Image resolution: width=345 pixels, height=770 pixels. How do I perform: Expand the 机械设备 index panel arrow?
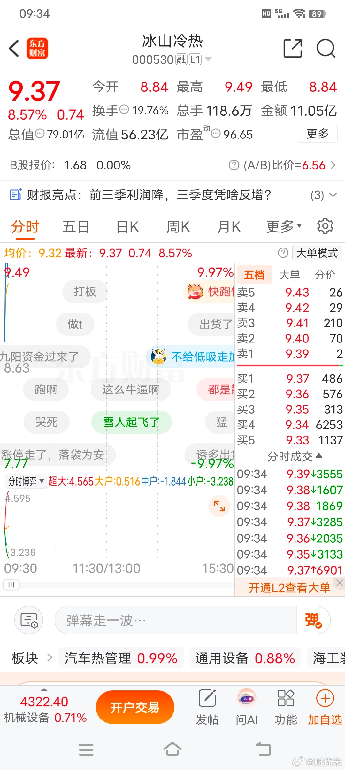44,689
